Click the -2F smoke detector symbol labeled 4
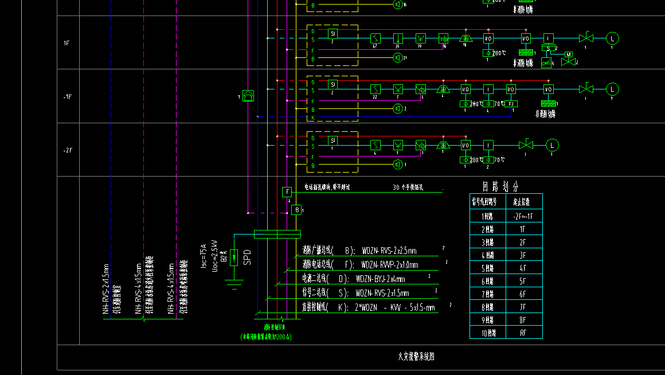This screenshot has width=665, height=375. [375, 145]
